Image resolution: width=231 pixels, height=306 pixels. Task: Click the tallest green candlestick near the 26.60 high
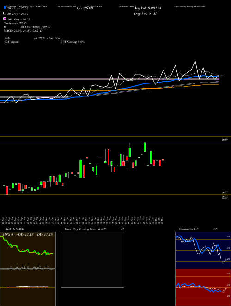click(145, 147)
